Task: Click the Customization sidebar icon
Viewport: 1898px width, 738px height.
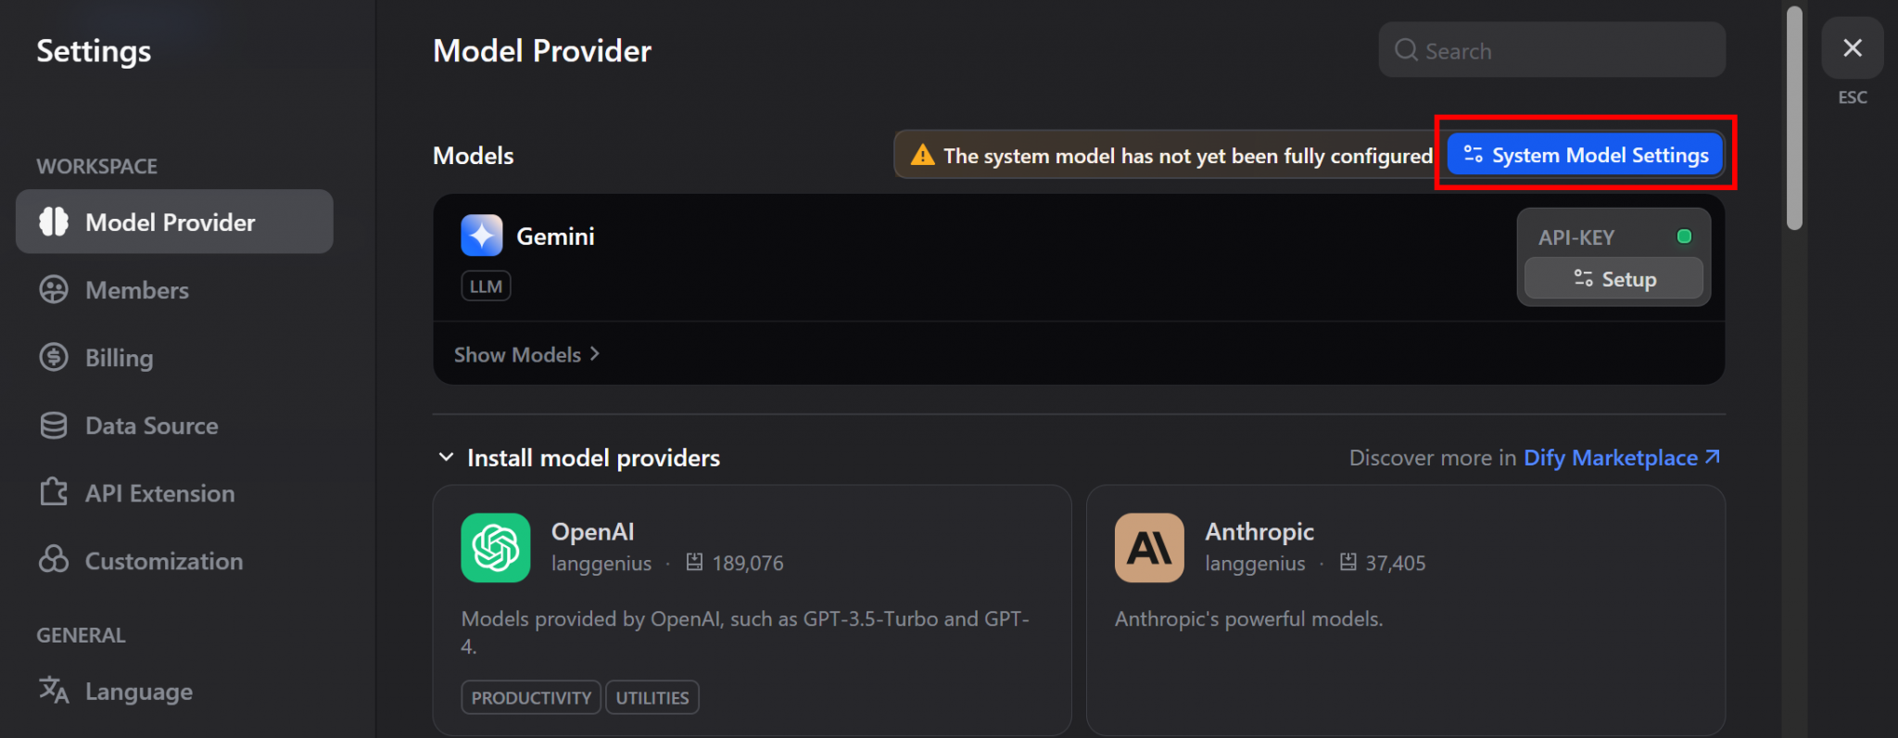Action: (x=54, y=560)
